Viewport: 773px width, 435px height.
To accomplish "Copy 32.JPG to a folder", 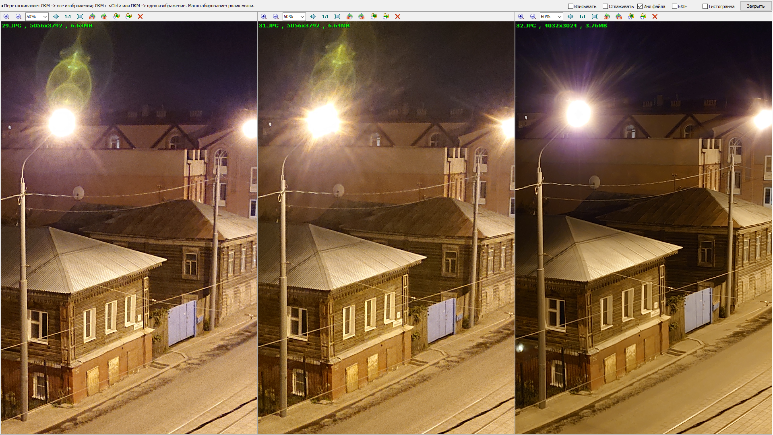I will click(x=631, y=17).
